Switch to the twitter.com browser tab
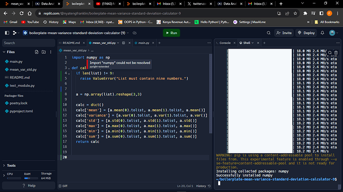The height and width of the screenshot is (192, 343). click(199, 3)
